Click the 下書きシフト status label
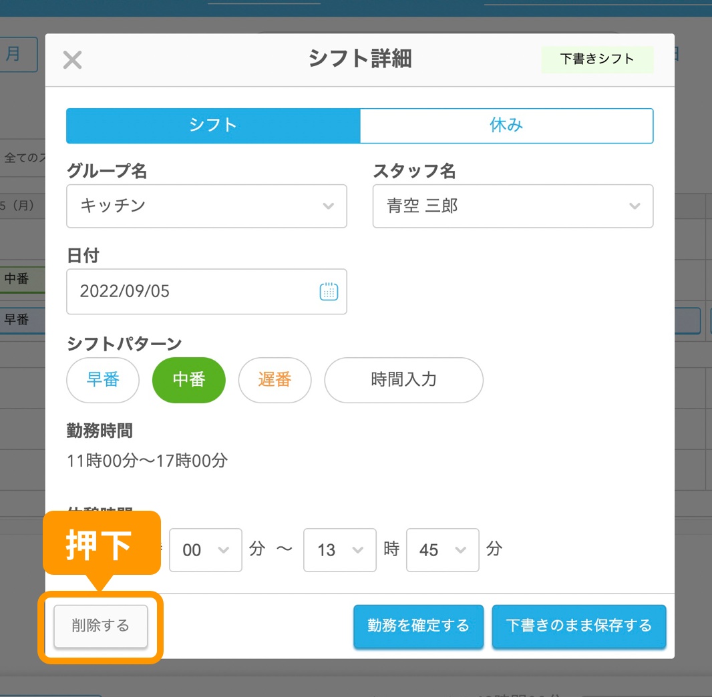Screen dimensions: 712x697 coord(597,59)
